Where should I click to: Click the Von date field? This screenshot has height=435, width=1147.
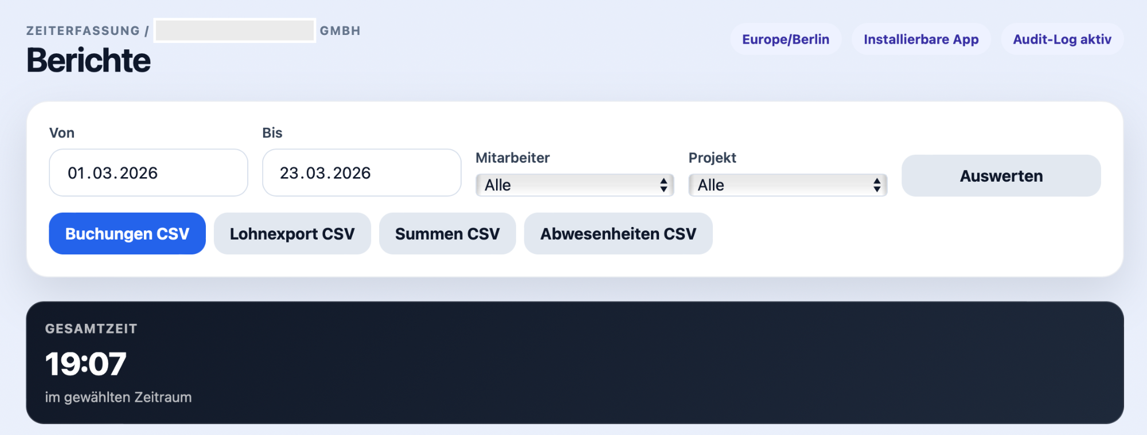148,173
